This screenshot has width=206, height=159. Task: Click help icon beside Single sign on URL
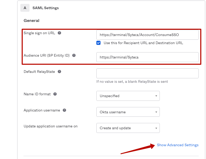point(60,33)
